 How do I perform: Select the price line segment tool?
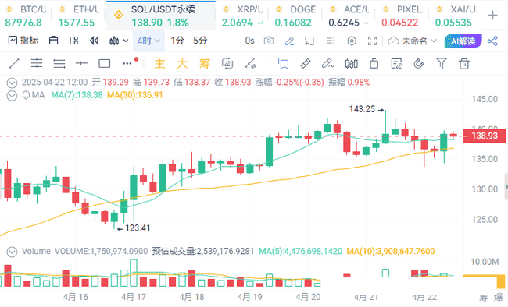[x=81, y=64]
